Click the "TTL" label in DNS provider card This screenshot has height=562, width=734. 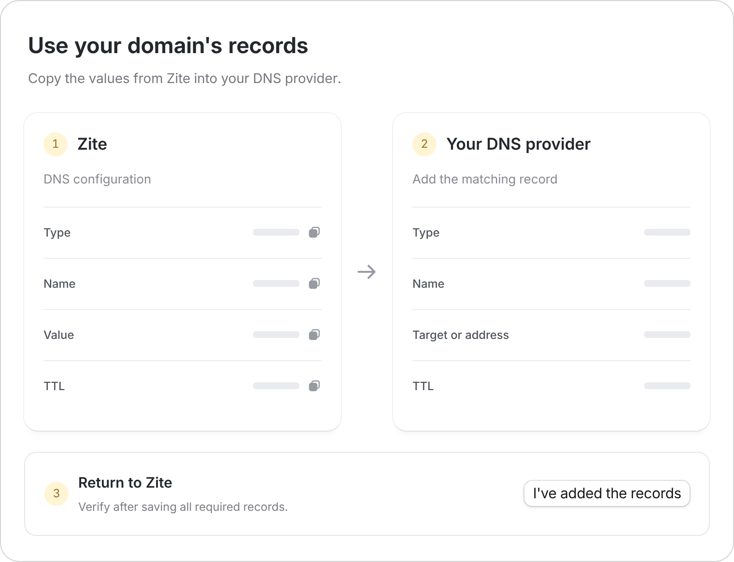423,386
